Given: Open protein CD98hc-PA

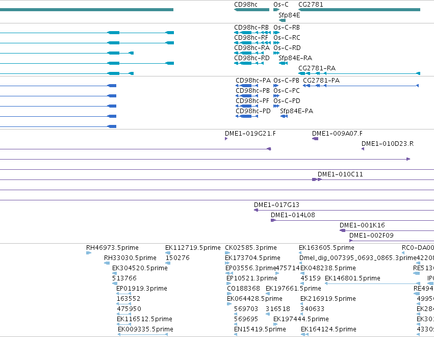Looking at the screenshot, I should click(x=253, y=81).
